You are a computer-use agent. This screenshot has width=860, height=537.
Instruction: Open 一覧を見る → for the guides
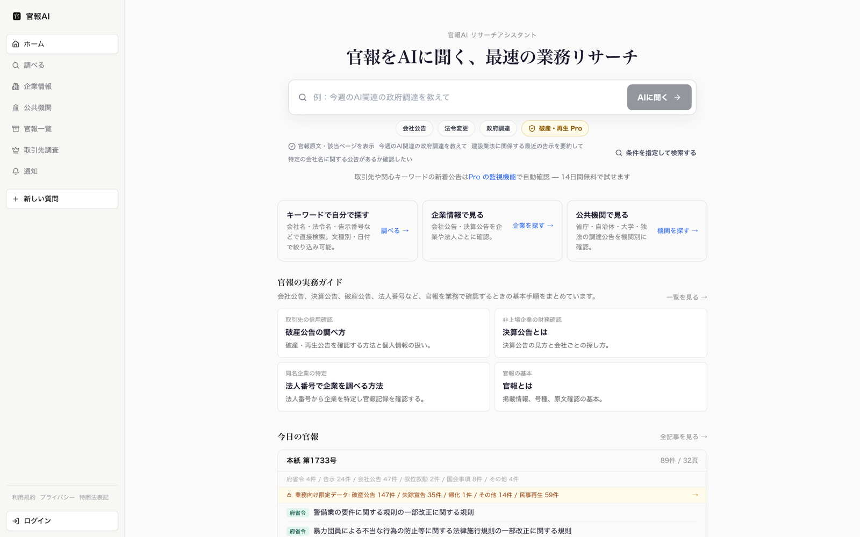coord(686,297)
